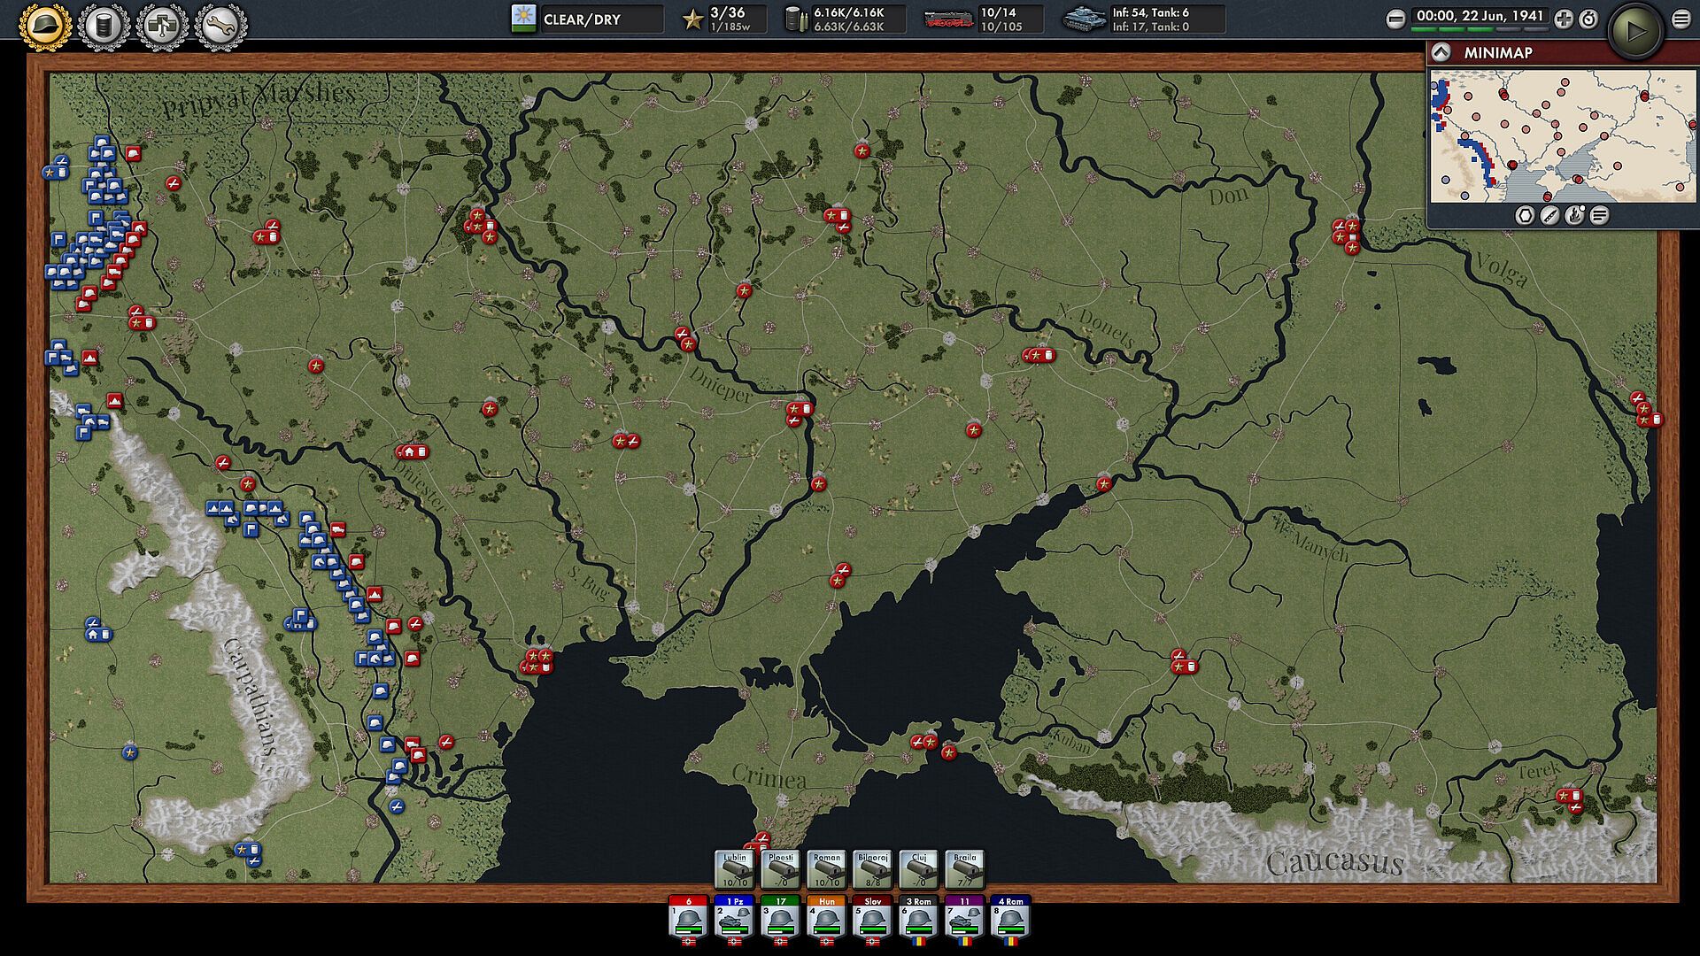1700x956 pixels.
Task: Select the Lublin supply depot card
Action: pos(735,870)
